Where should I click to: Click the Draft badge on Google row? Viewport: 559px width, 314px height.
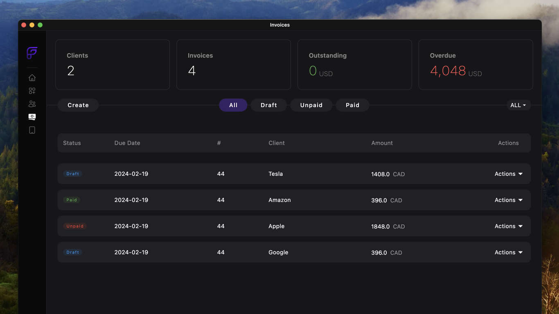[x=73, y=252]
